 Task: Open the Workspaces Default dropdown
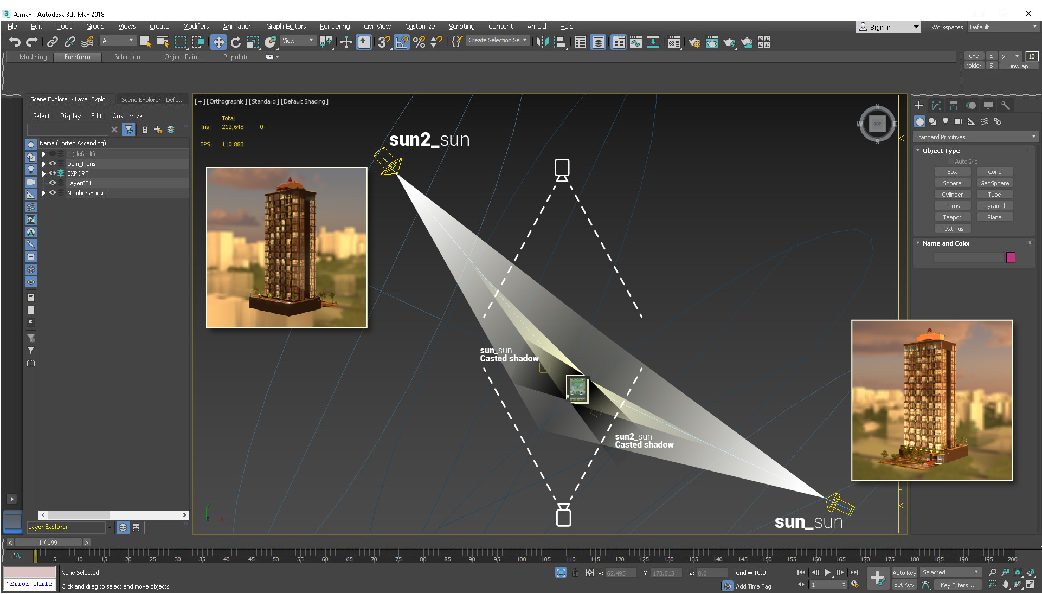click(x=1002, y=27)
